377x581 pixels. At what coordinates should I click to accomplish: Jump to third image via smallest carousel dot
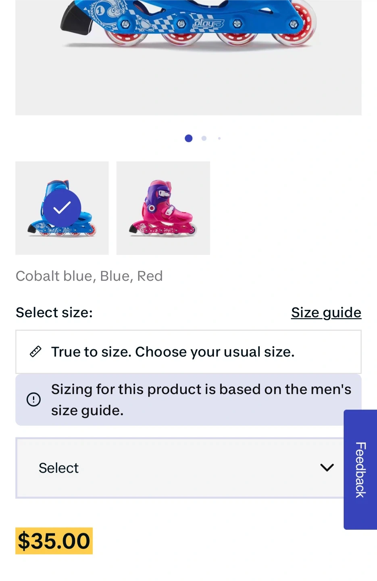pyautogui.click(x=219, y=138)
